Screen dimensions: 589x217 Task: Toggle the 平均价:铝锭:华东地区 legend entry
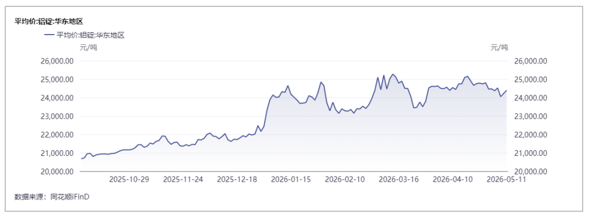click(x=84, y=36)
